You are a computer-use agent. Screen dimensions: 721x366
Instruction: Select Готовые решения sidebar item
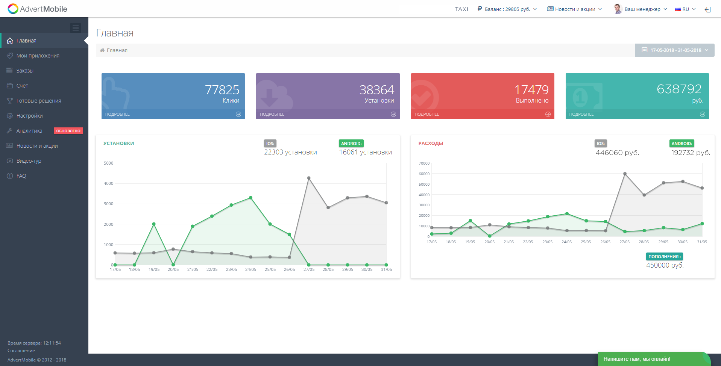pos(38,101)
